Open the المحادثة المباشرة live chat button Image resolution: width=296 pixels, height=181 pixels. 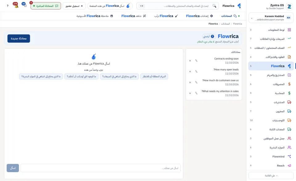coord(46,6)
